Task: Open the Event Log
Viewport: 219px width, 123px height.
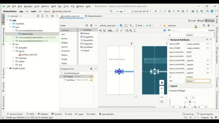Action: point(188,114)
